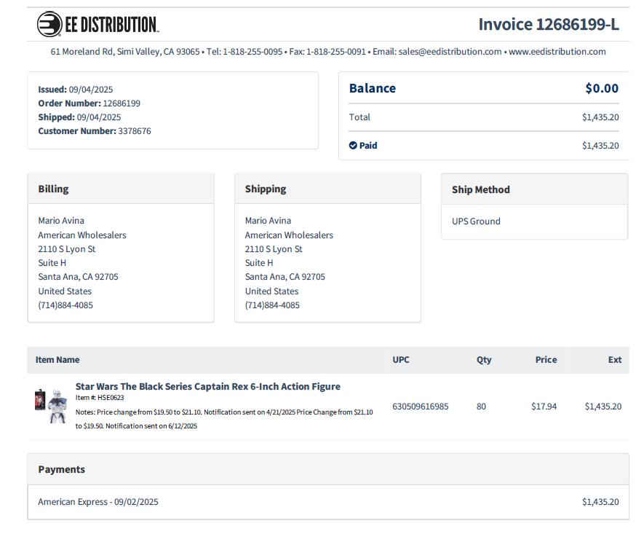
Task: Select unit price $17.94
Action: click(544, 407)
